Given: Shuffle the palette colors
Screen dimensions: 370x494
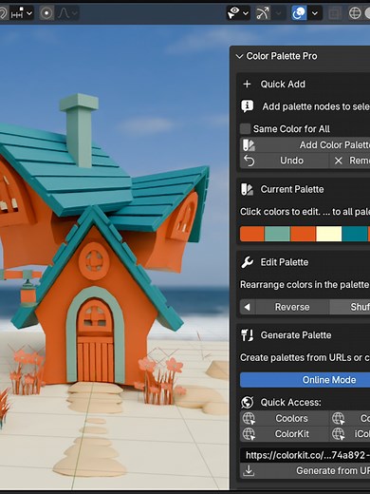Looking at the screenshot, I should click(350, 307).
